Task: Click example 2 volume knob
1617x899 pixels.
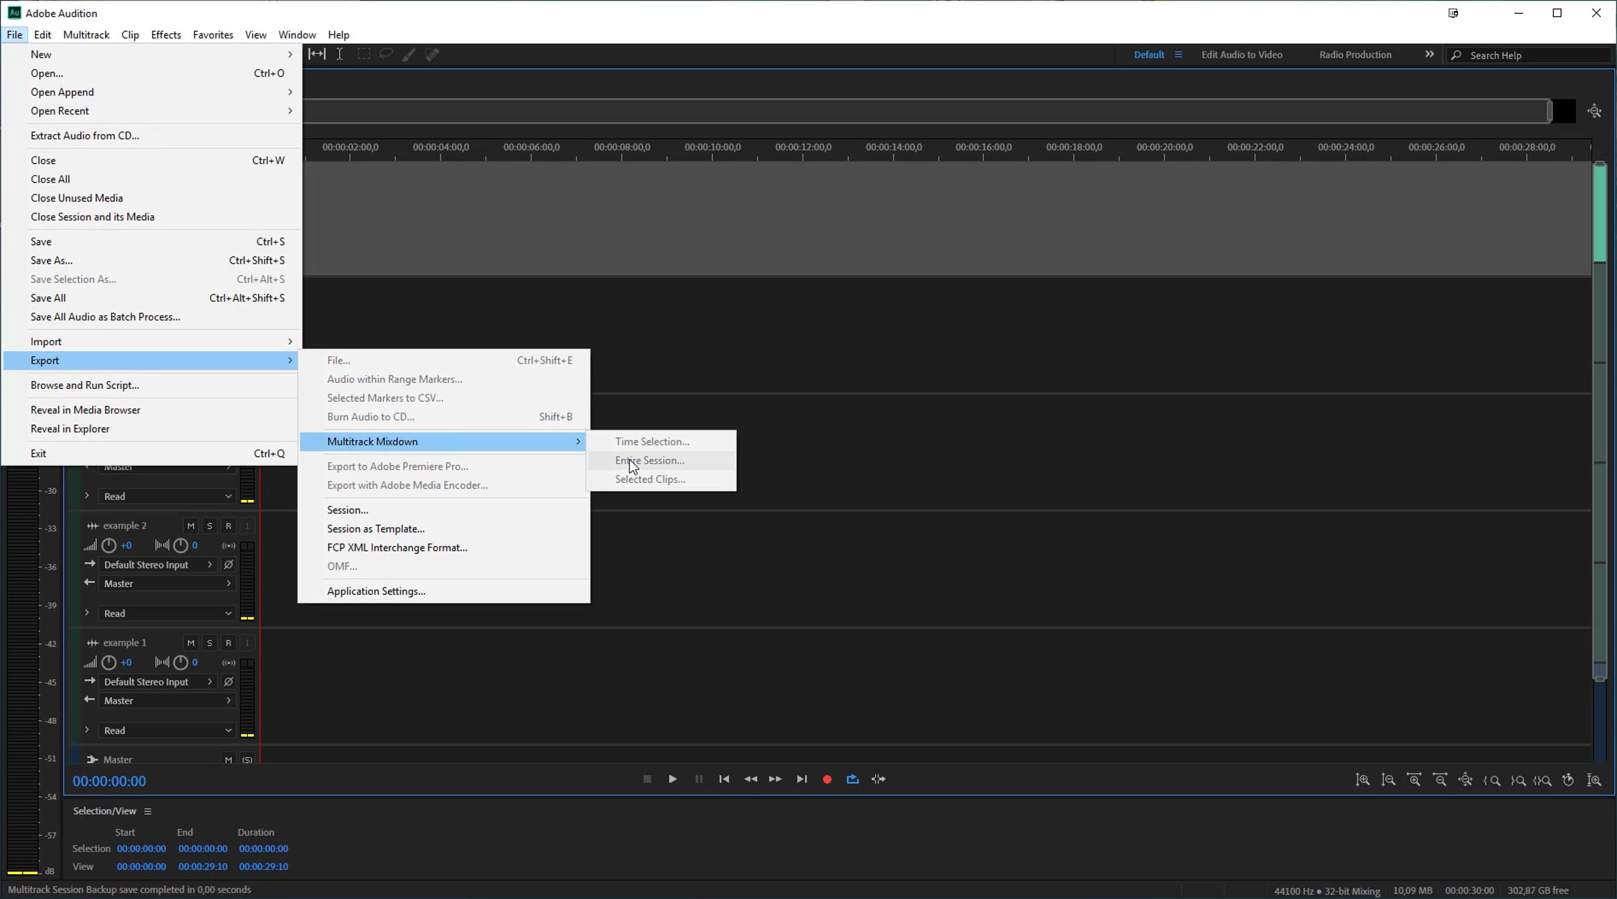Action: point(108,545)
